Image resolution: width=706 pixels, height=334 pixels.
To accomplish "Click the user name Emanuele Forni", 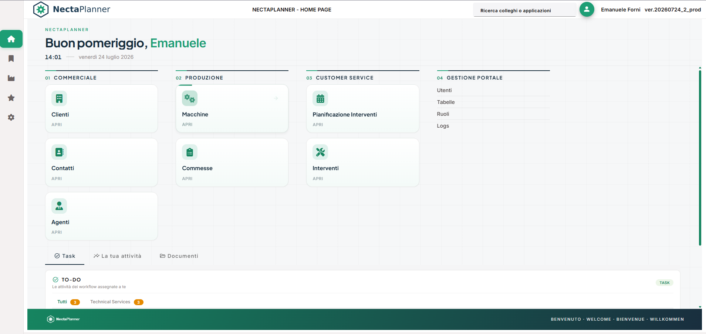I will click(x=621, y=10).
